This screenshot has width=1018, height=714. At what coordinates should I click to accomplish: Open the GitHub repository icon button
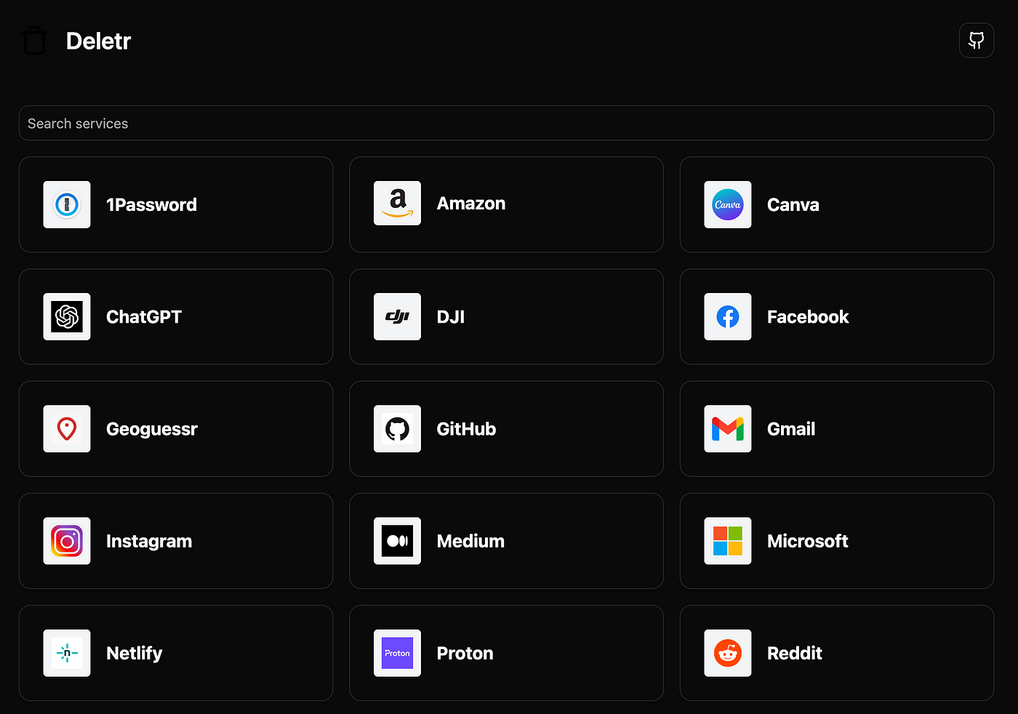click(977, 40)
